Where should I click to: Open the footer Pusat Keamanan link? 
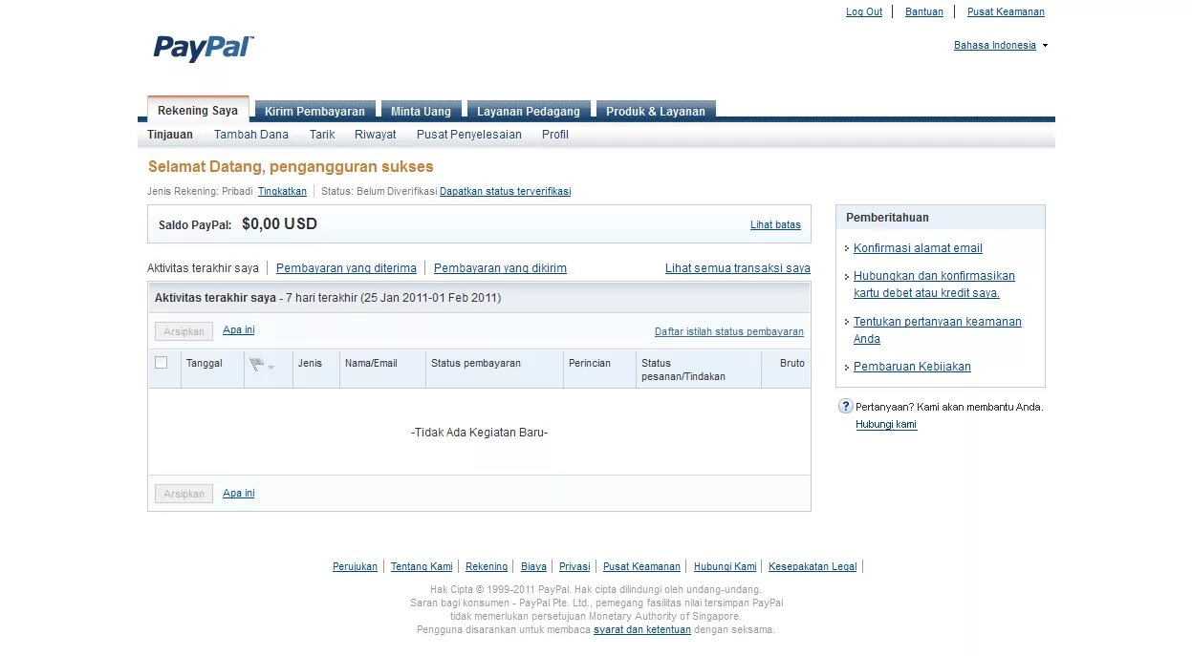click(641, 566)
